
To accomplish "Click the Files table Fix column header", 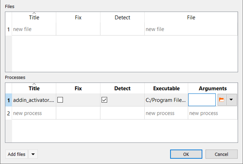I will [x=78, y=18].
